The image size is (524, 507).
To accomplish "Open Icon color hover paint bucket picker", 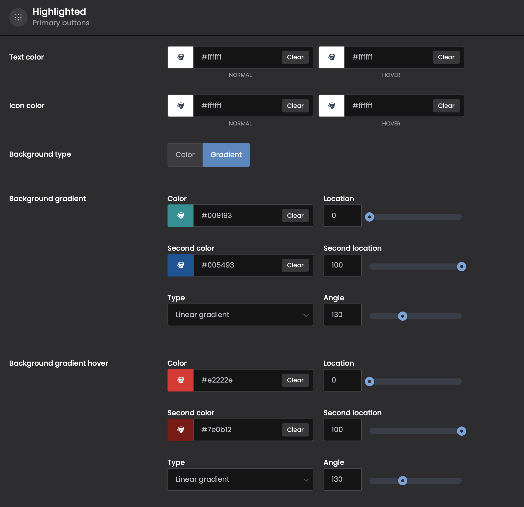I will click(331, 106).
